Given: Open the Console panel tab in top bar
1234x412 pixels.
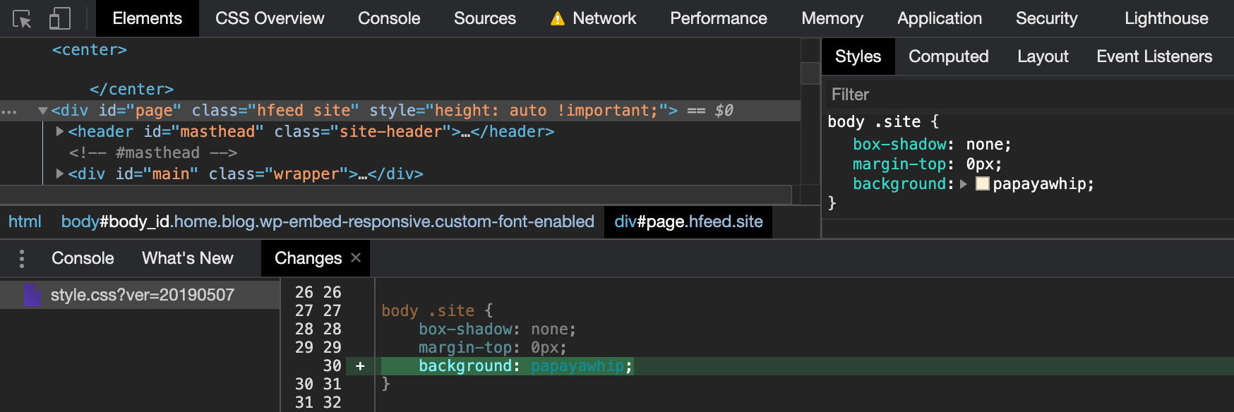Looking at the screenshot, I should pos(389,18).
